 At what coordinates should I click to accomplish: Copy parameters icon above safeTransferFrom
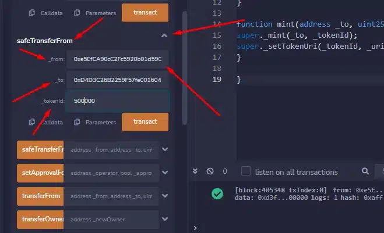(x=77, y=13)
